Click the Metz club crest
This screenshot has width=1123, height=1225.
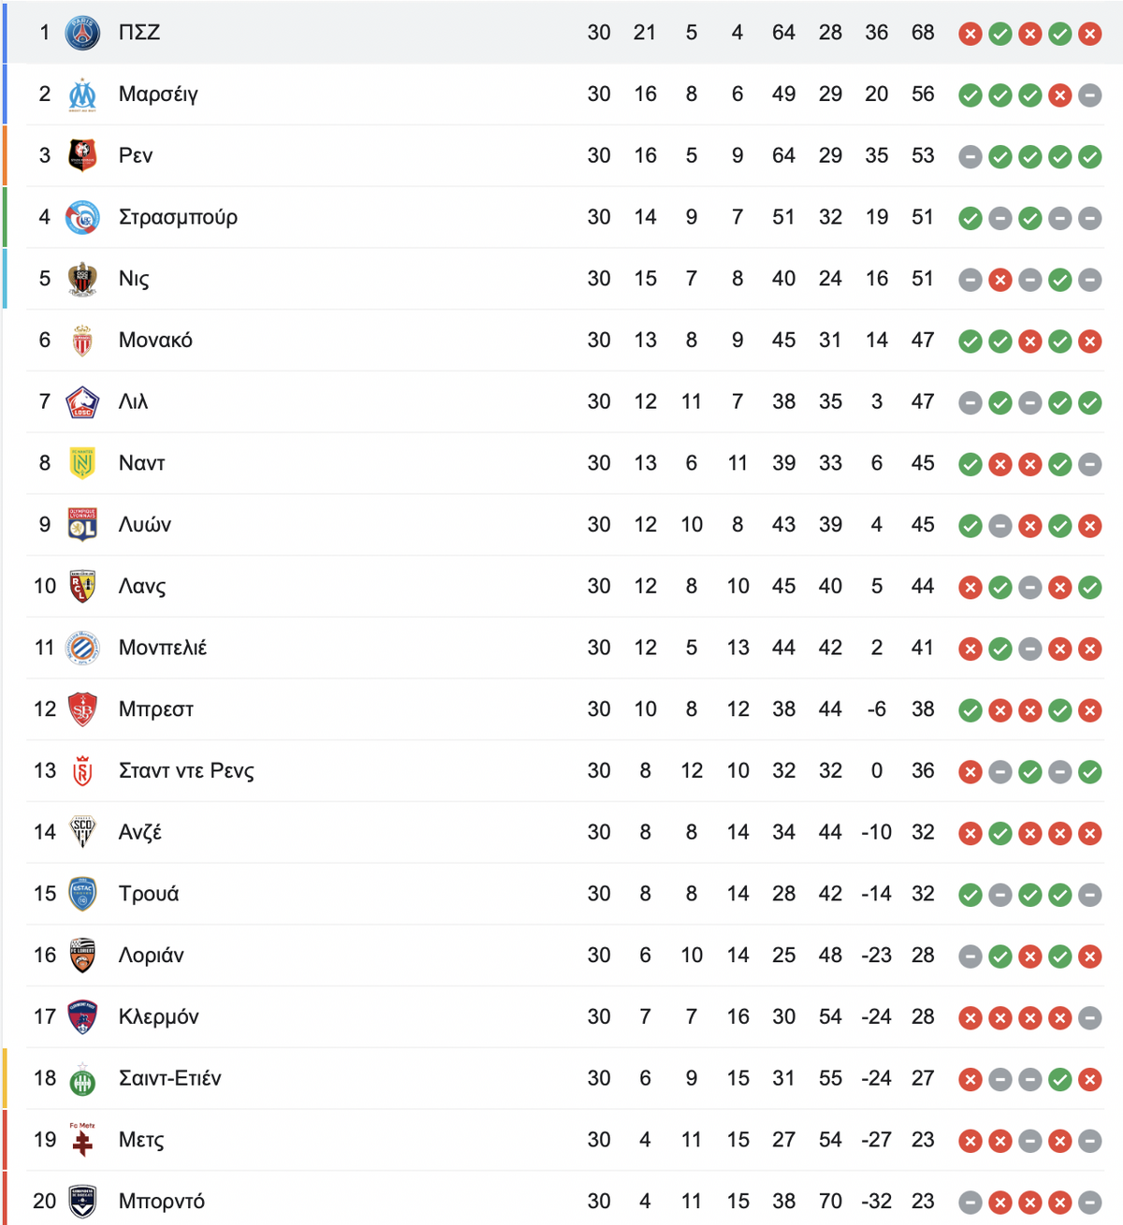pos(82,1140)
